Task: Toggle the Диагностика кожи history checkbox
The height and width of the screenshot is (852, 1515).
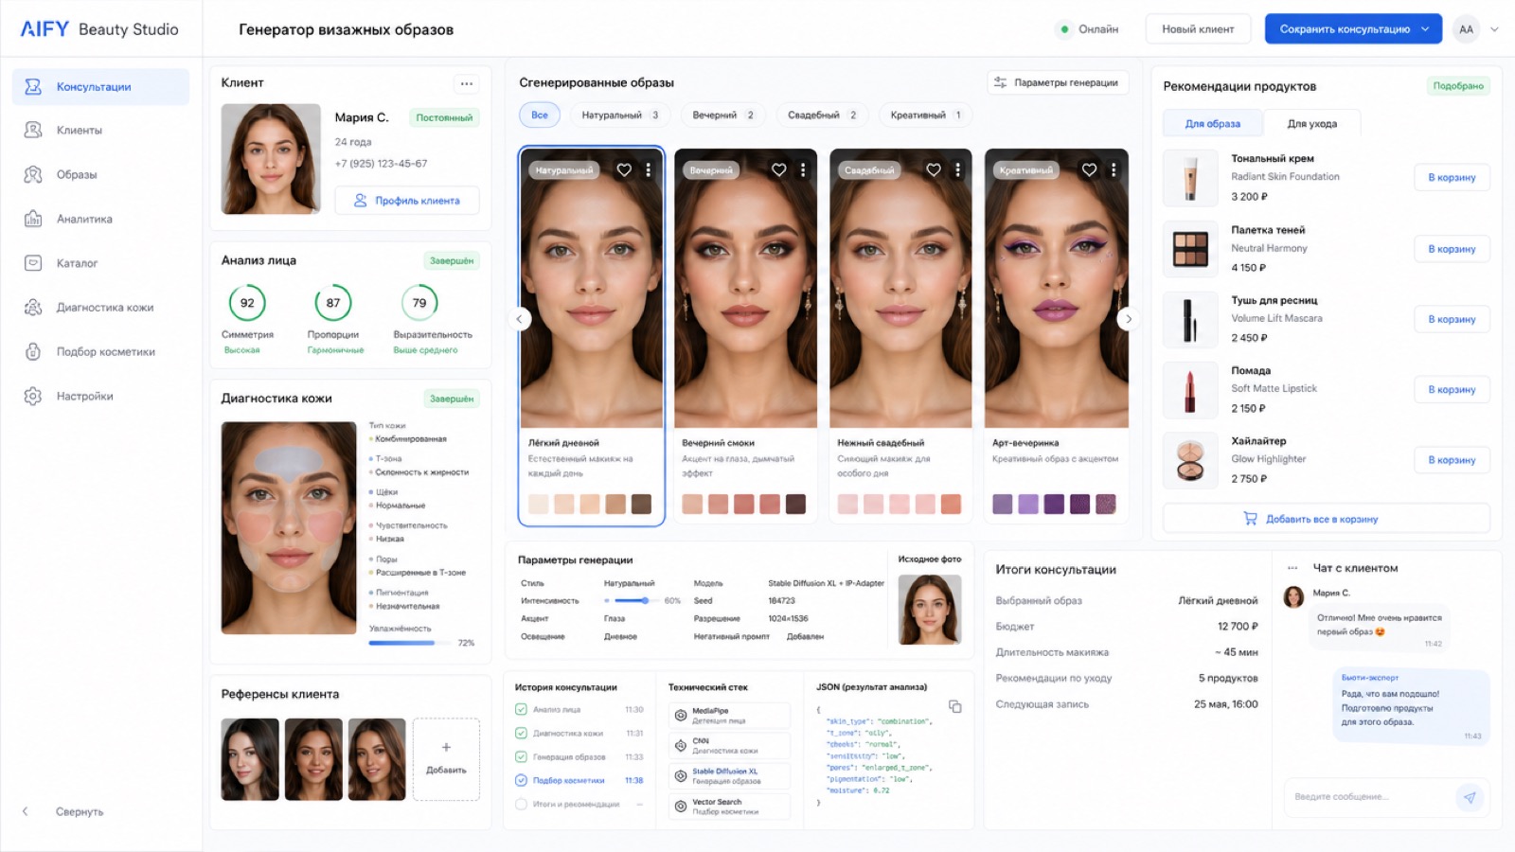Action: (521, 733)
